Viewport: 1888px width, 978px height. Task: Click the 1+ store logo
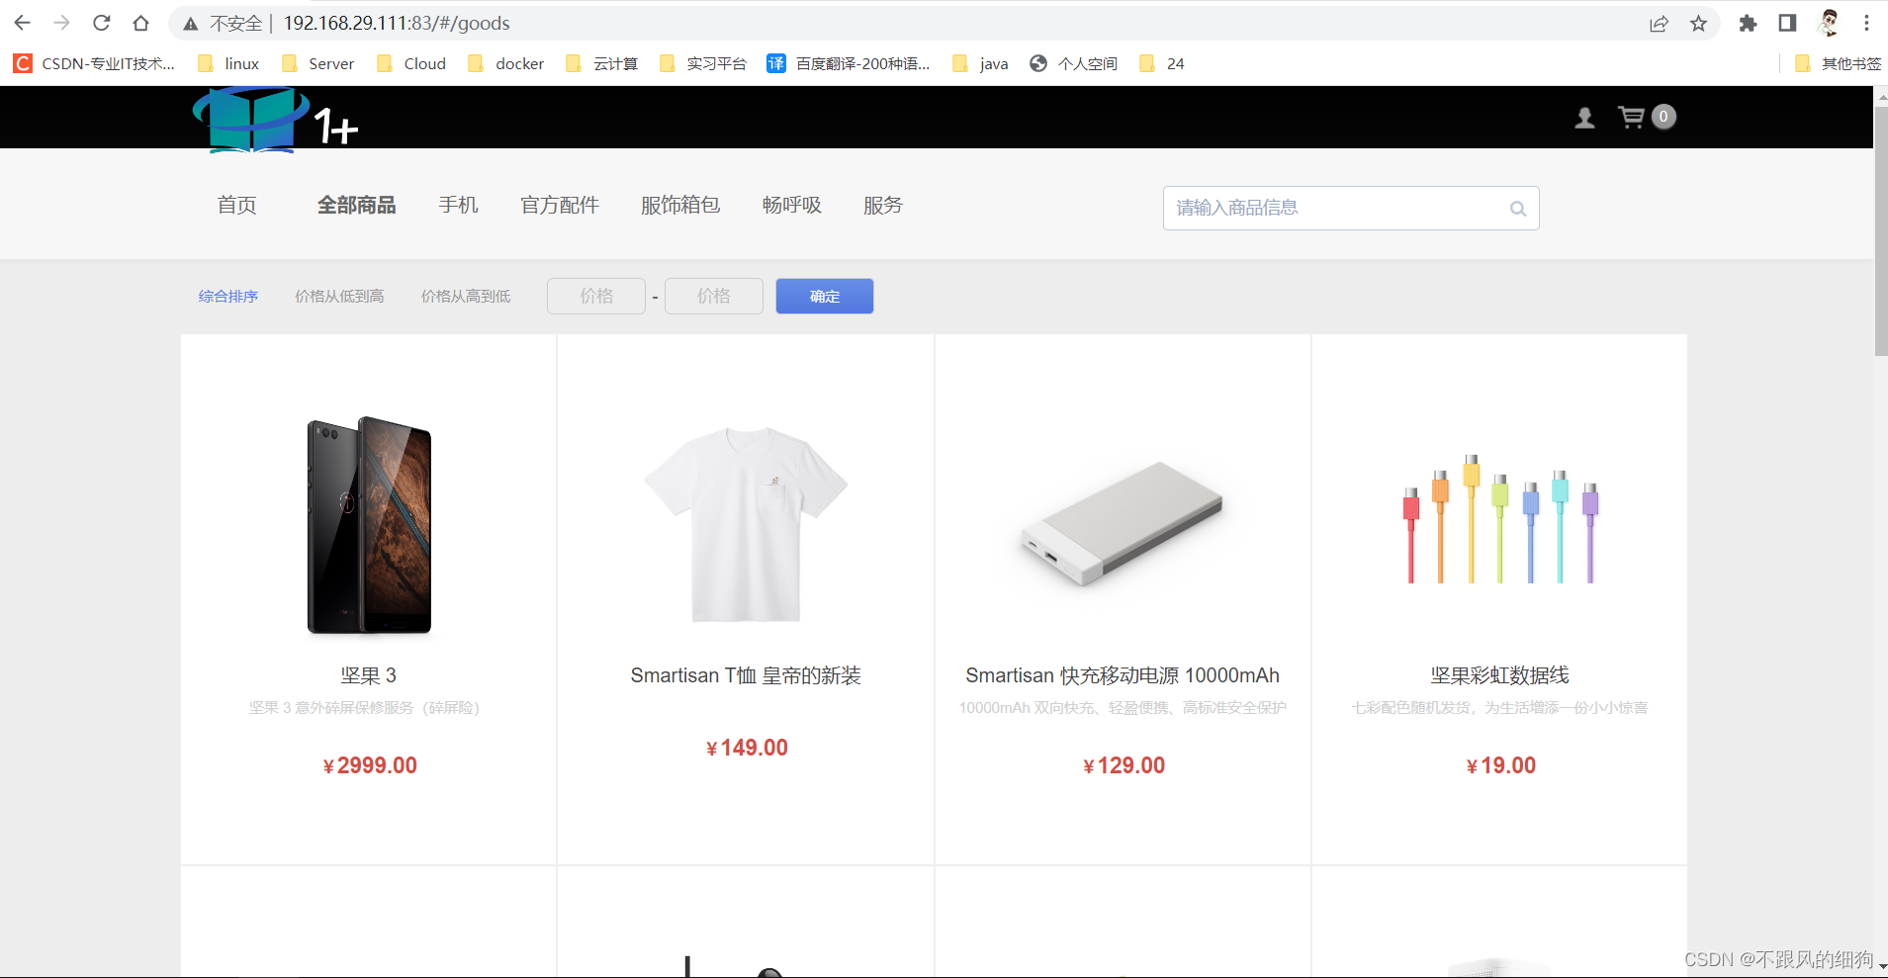coord(275,120)
